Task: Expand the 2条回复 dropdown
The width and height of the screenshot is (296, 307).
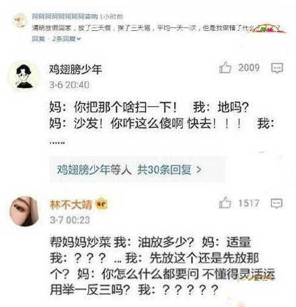Action: coord(67,39)
